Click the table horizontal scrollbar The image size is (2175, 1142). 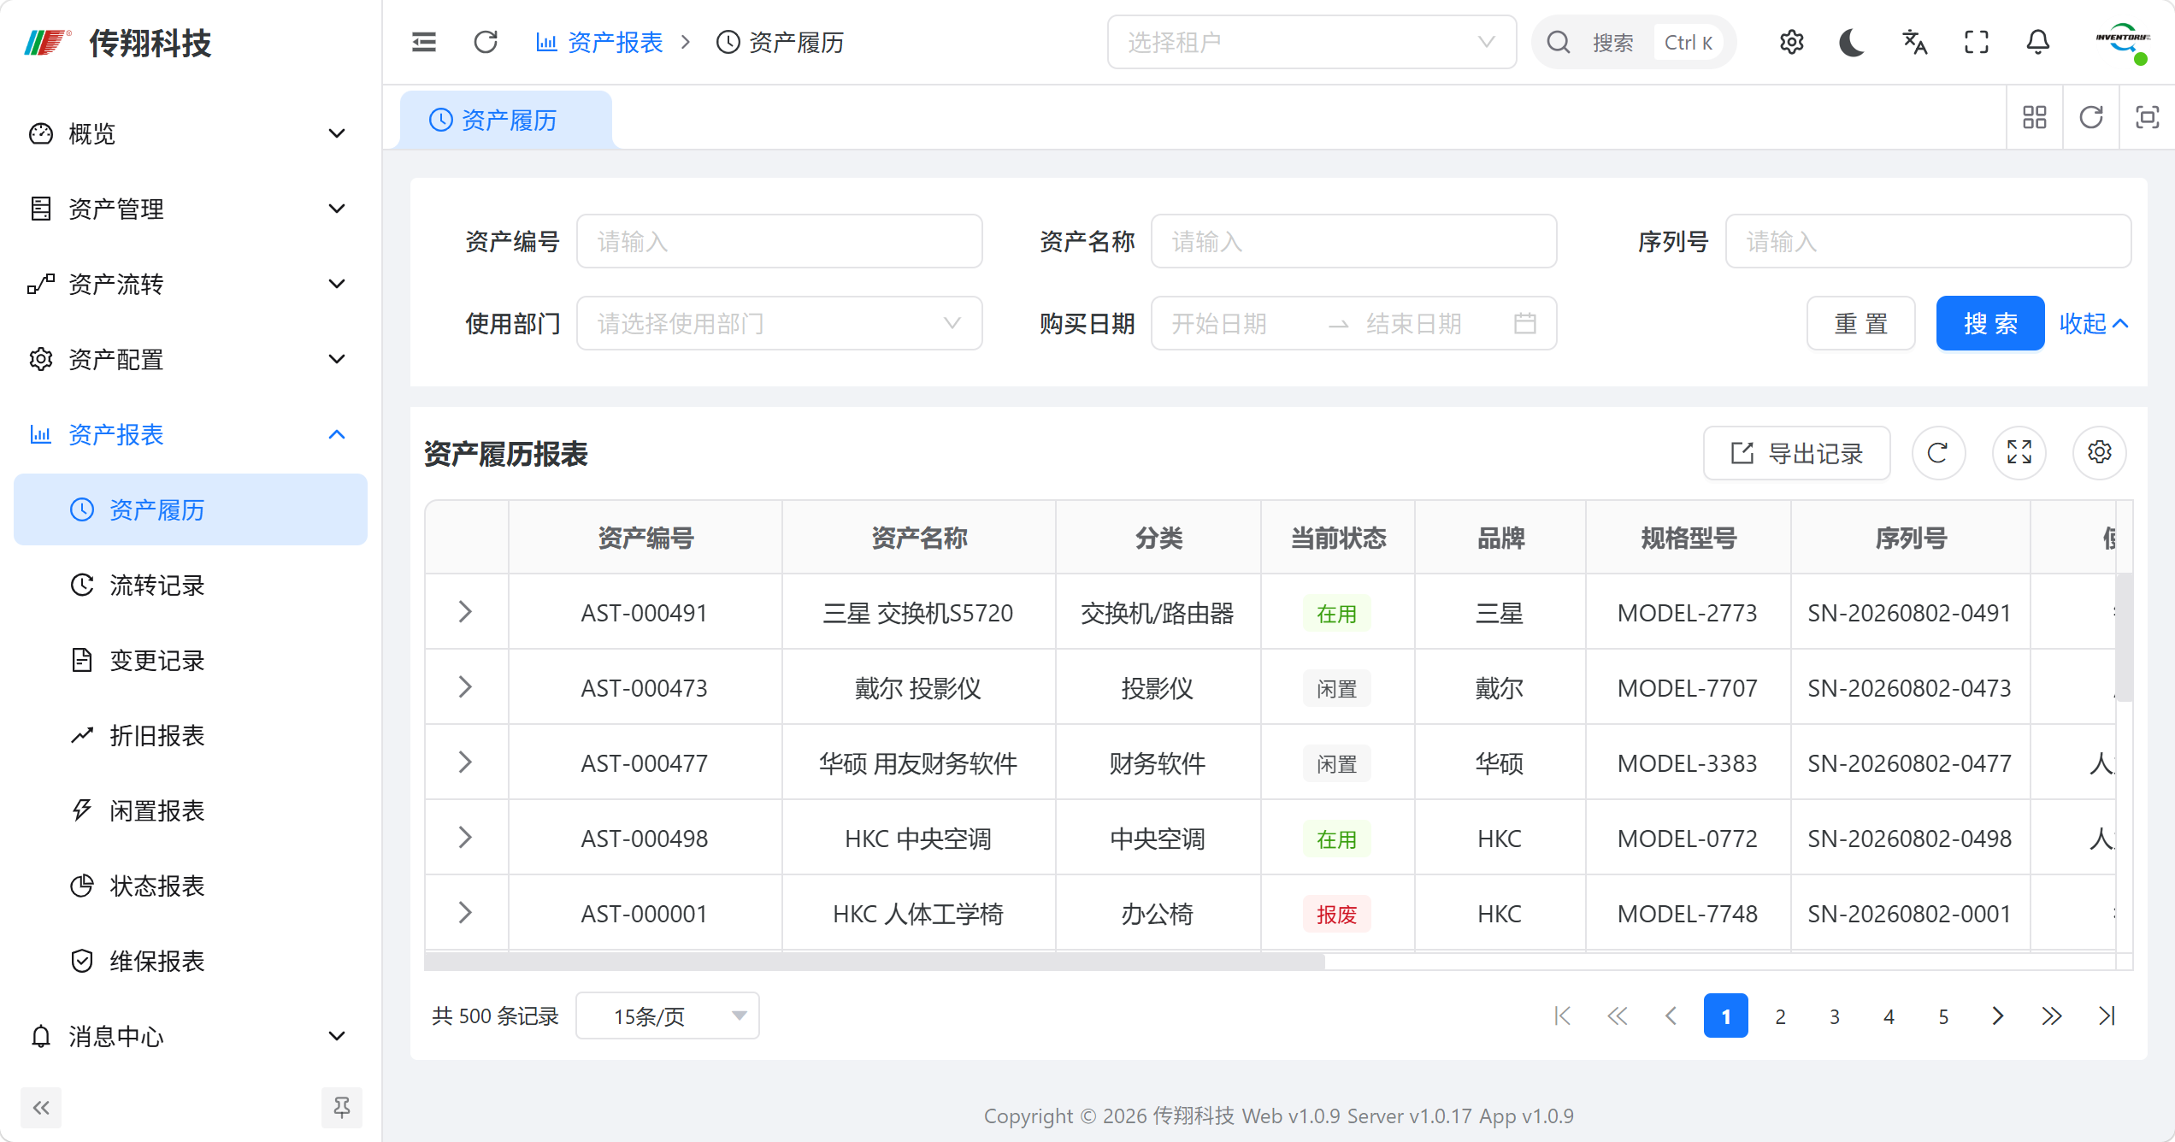[x=875, y=962]
